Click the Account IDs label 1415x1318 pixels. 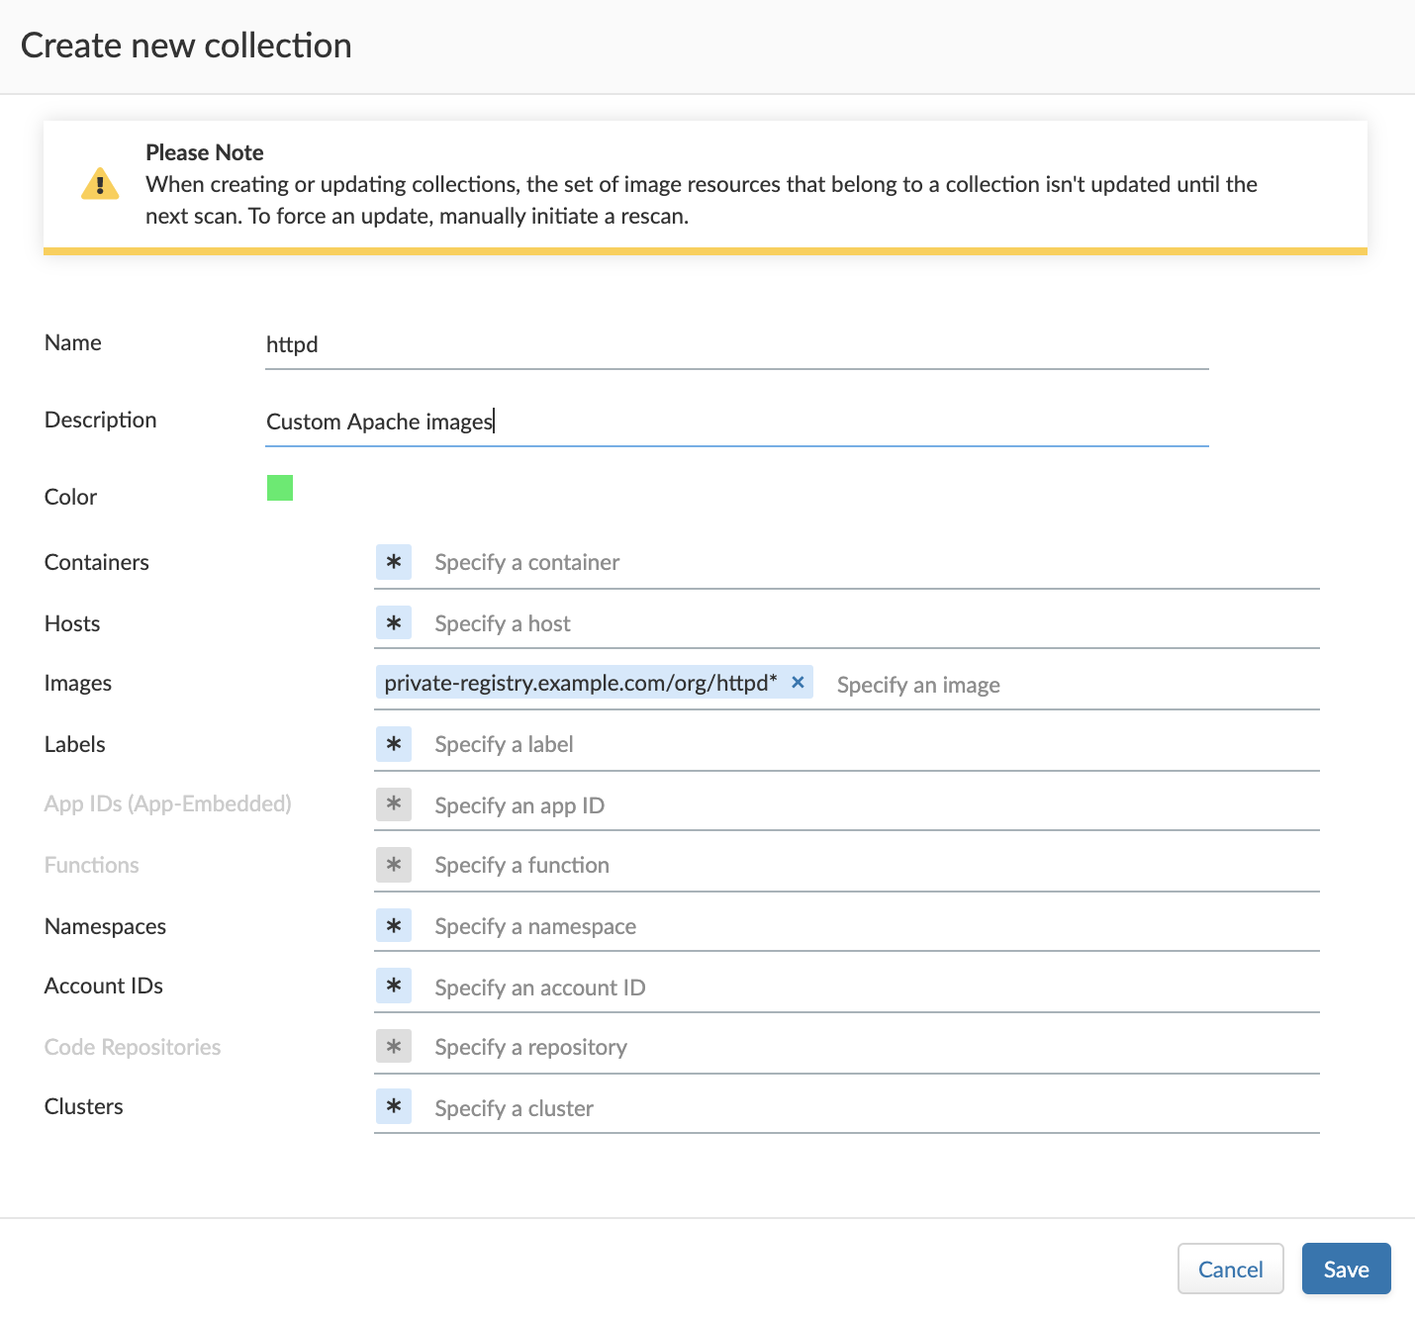click(x=104, y=986)
